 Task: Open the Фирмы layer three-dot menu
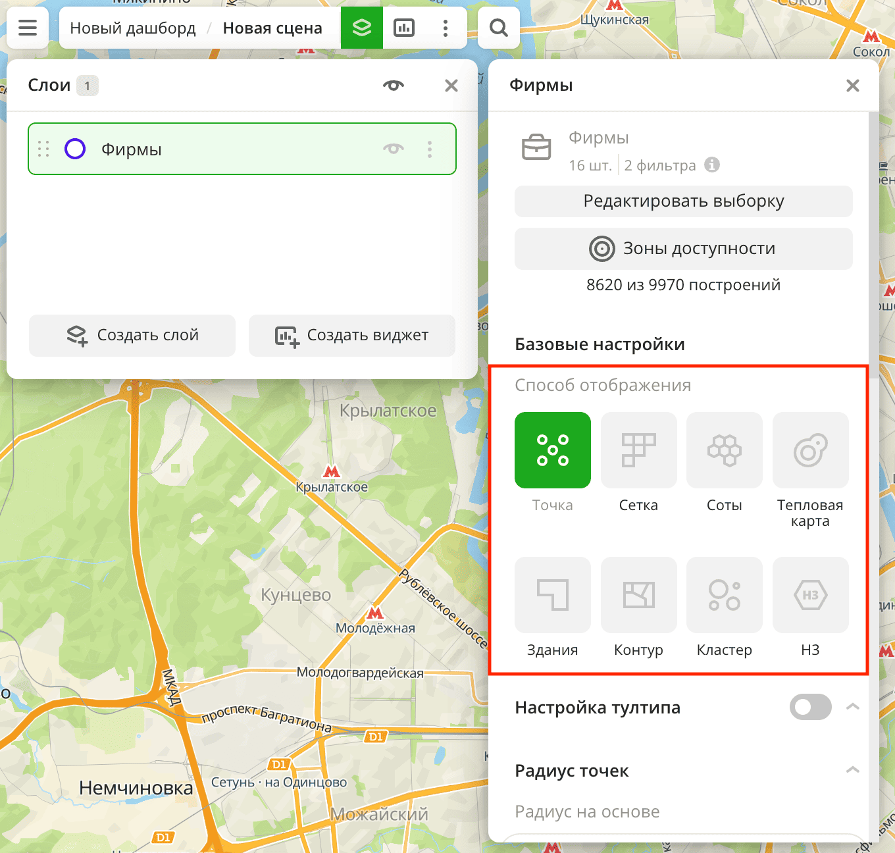click(430, 149)
